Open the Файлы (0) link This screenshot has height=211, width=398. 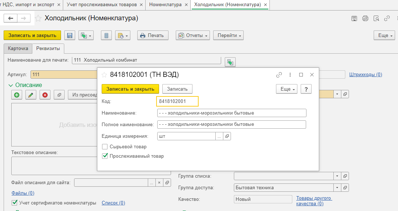23,193
